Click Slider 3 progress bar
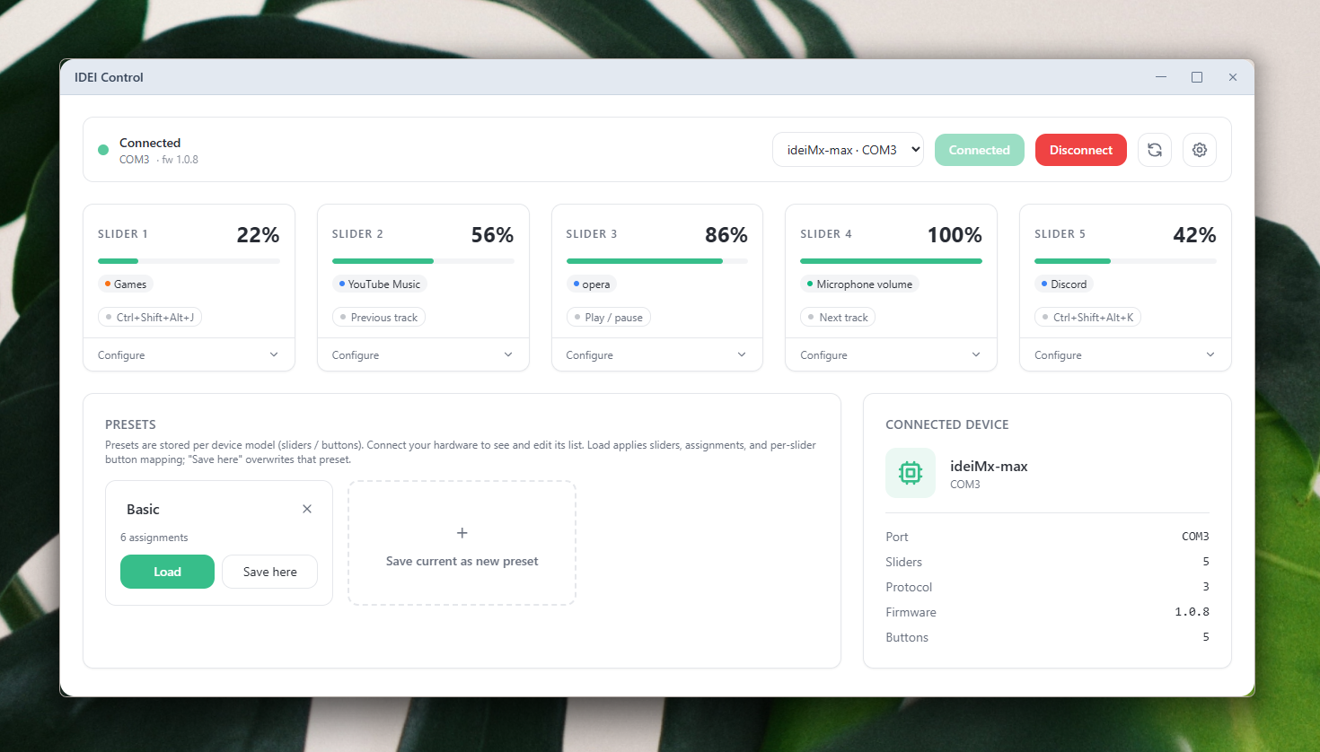 [657, 261]
